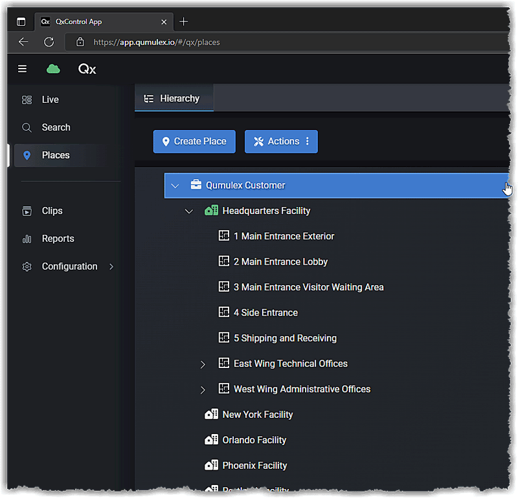Screen dimensions: 518x498
Task: Click the Qx logo in header
Action: 87,69
